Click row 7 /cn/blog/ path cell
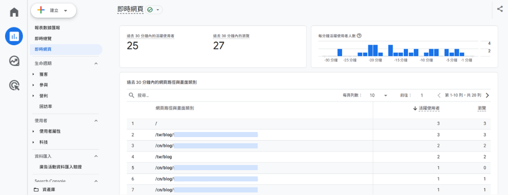Image resolution: width=508 pixels, height=195 pixels. coord(206,189)
